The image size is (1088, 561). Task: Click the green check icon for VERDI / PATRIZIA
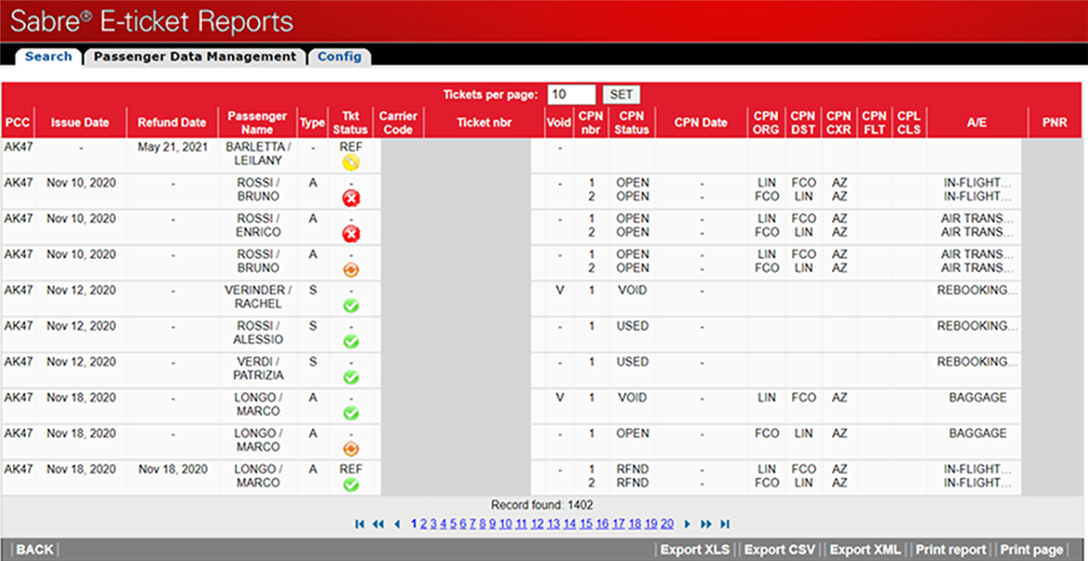click(x=350, y=377)
